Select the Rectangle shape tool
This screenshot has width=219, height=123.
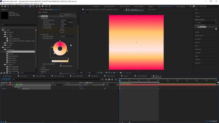[27, 6]
